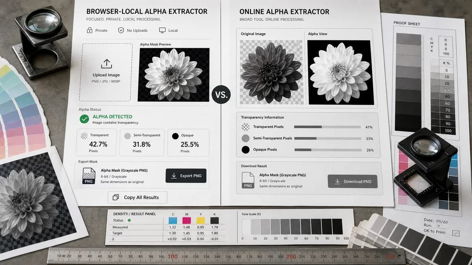Click the Export PNG button
The width and height of the screenshot is (472, 265).
point(186,175)
